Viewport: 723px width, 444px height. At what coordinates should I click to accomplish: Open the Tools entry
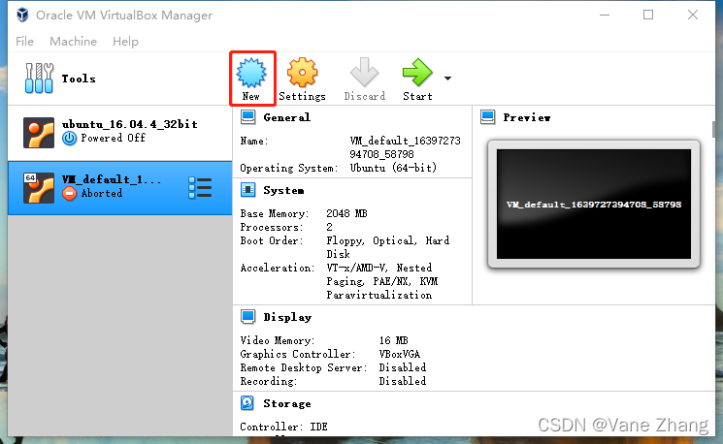[120, 79]
